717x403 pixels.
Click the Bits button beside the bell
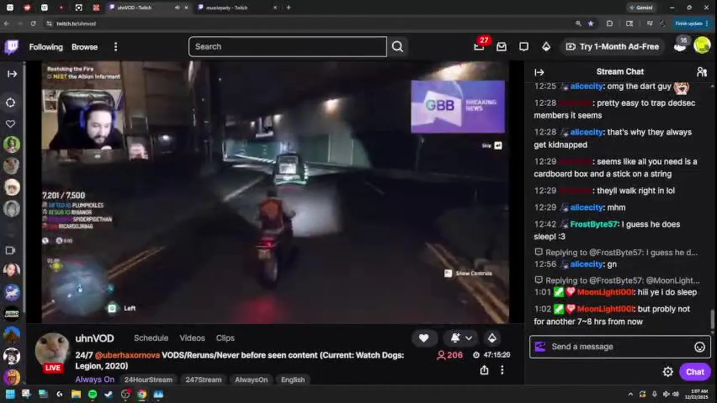click(x=492, y=338)
